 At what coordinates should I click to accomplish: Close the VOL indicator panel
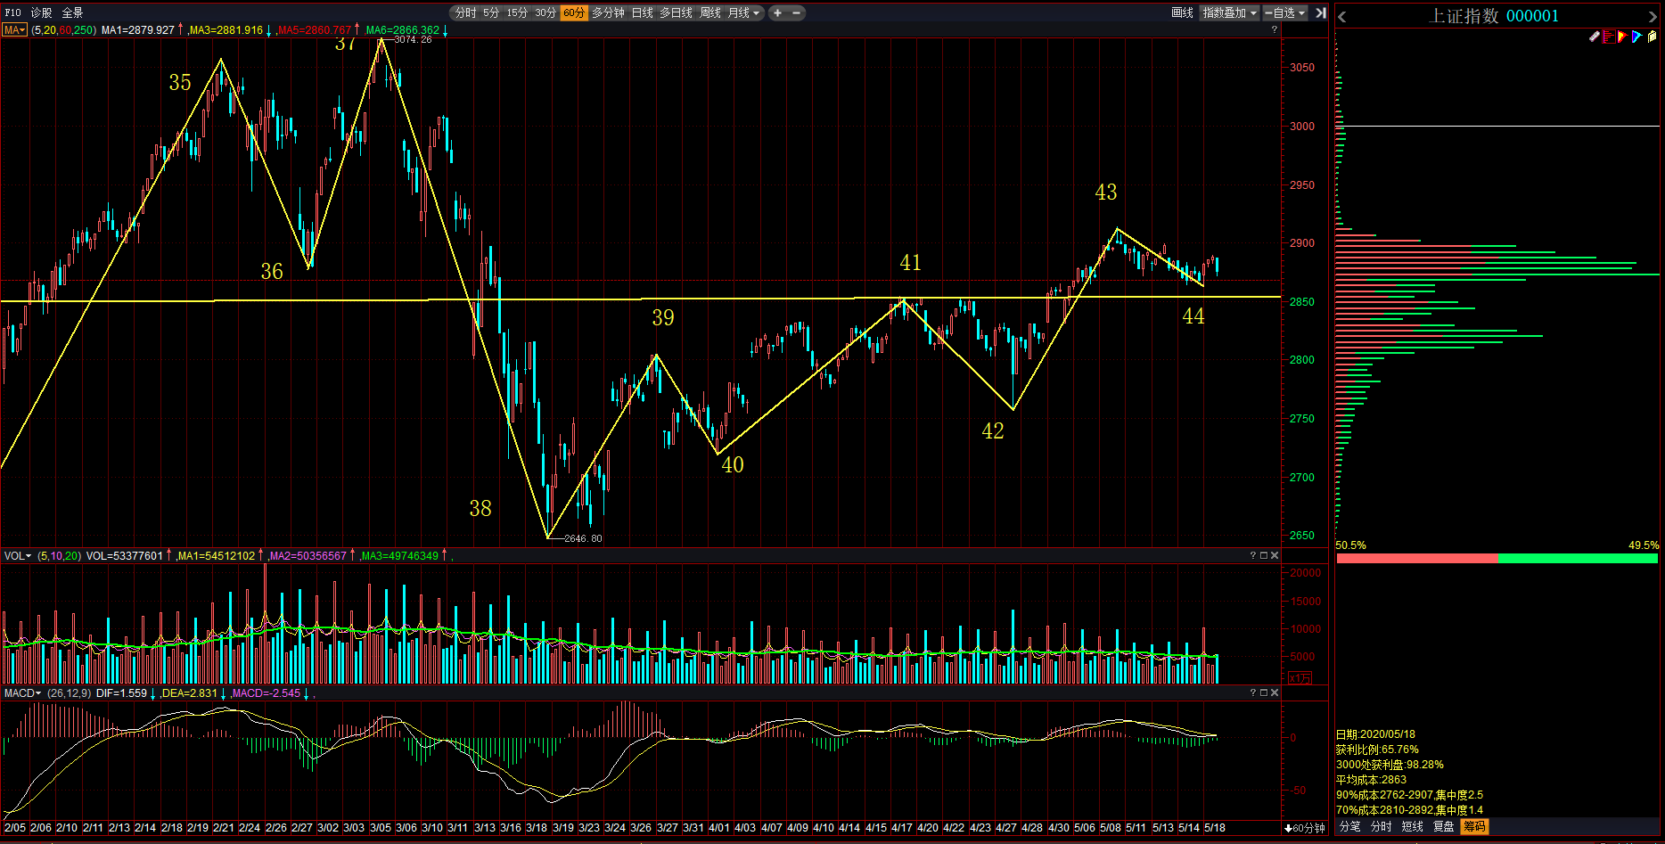pyautogui.click(x=1275, y=555)
